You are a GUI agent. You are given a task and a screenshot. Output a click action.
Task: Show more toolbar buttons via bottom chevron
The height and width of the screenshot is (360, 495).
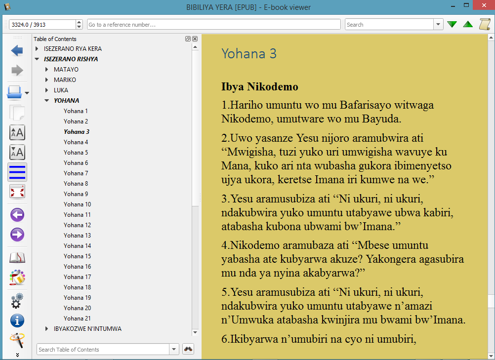[x=17, y=355]
